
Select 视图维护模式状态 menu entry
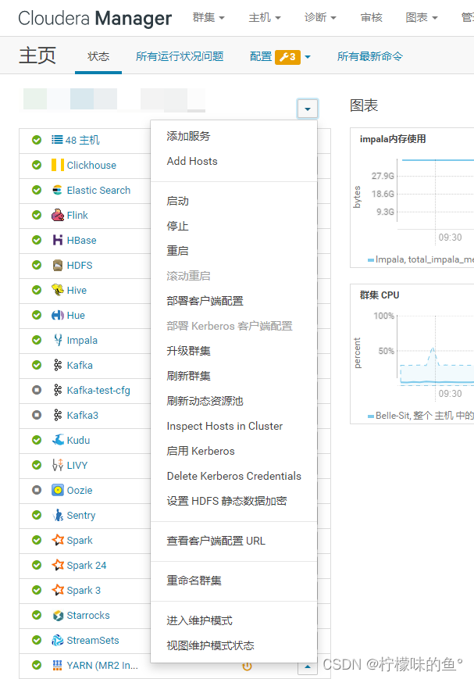point(233,645)
